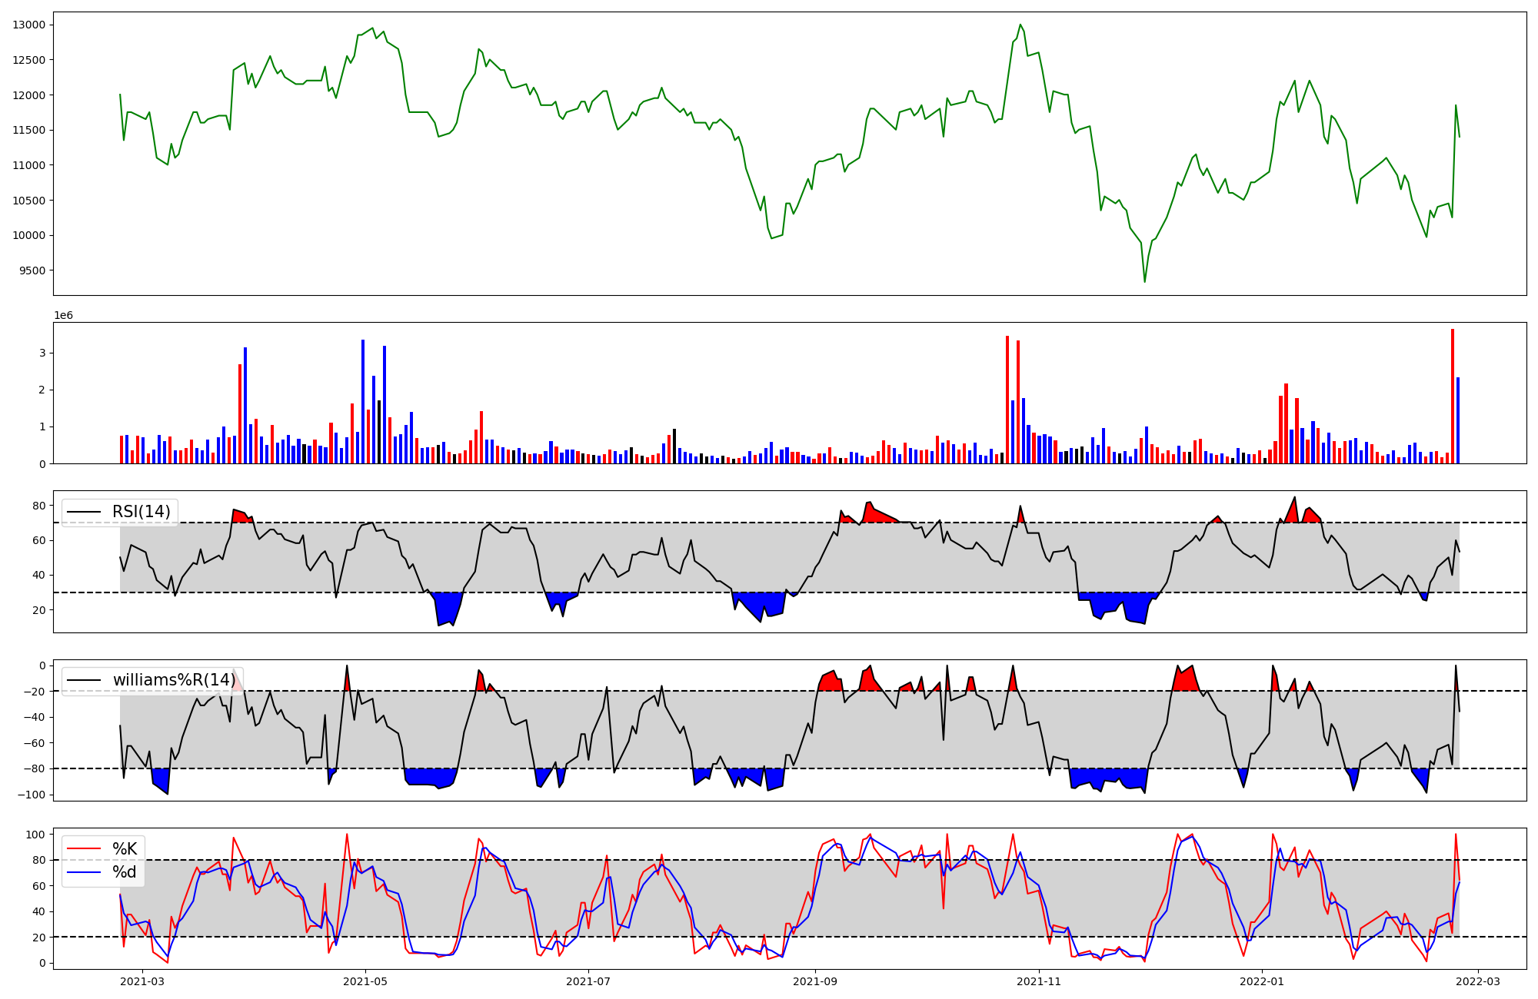
Task: Click the red %K legend line sample
Action: click(x=84, y=848)
